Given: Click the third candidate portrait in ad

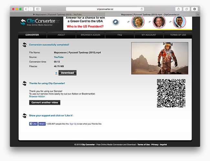Looking at the screenshot, I should [179, 22].
